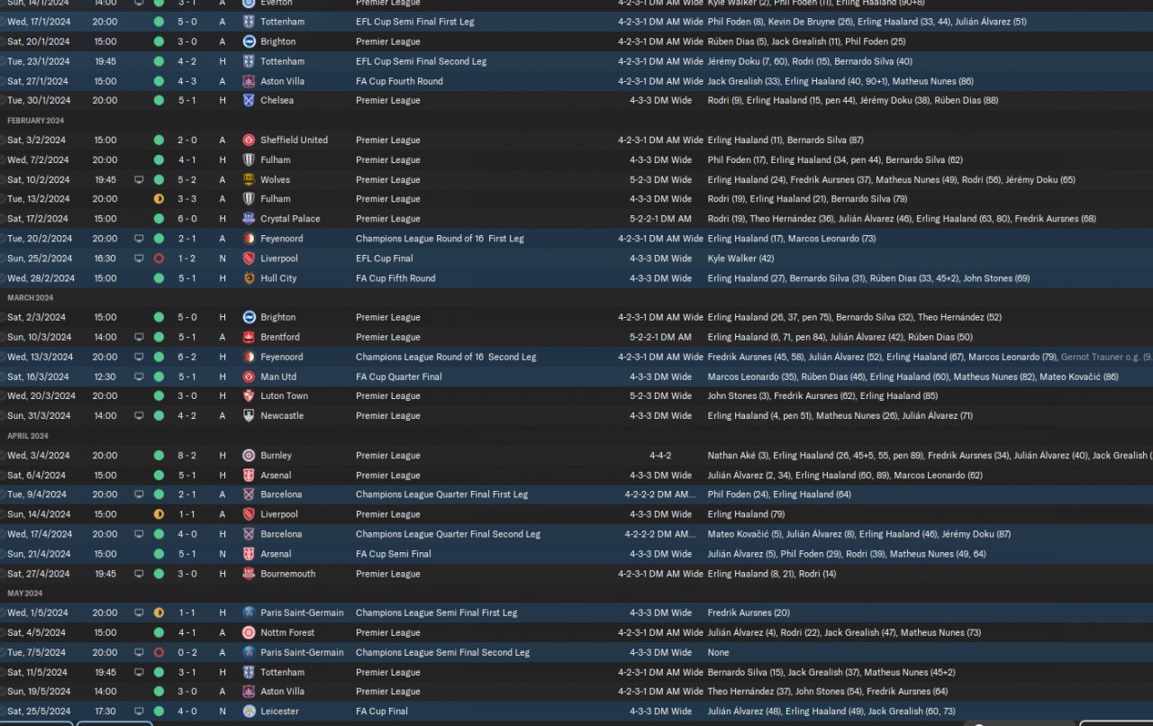Click the Chelsea club badge
1153x726 pixels.
(x=249, y=100)
